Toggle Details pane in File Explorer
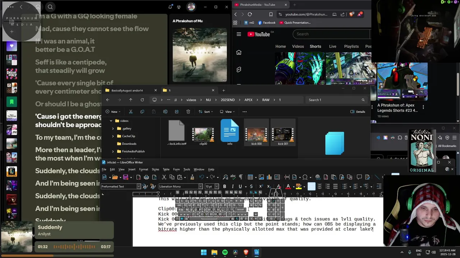 [x=358, y=112]
